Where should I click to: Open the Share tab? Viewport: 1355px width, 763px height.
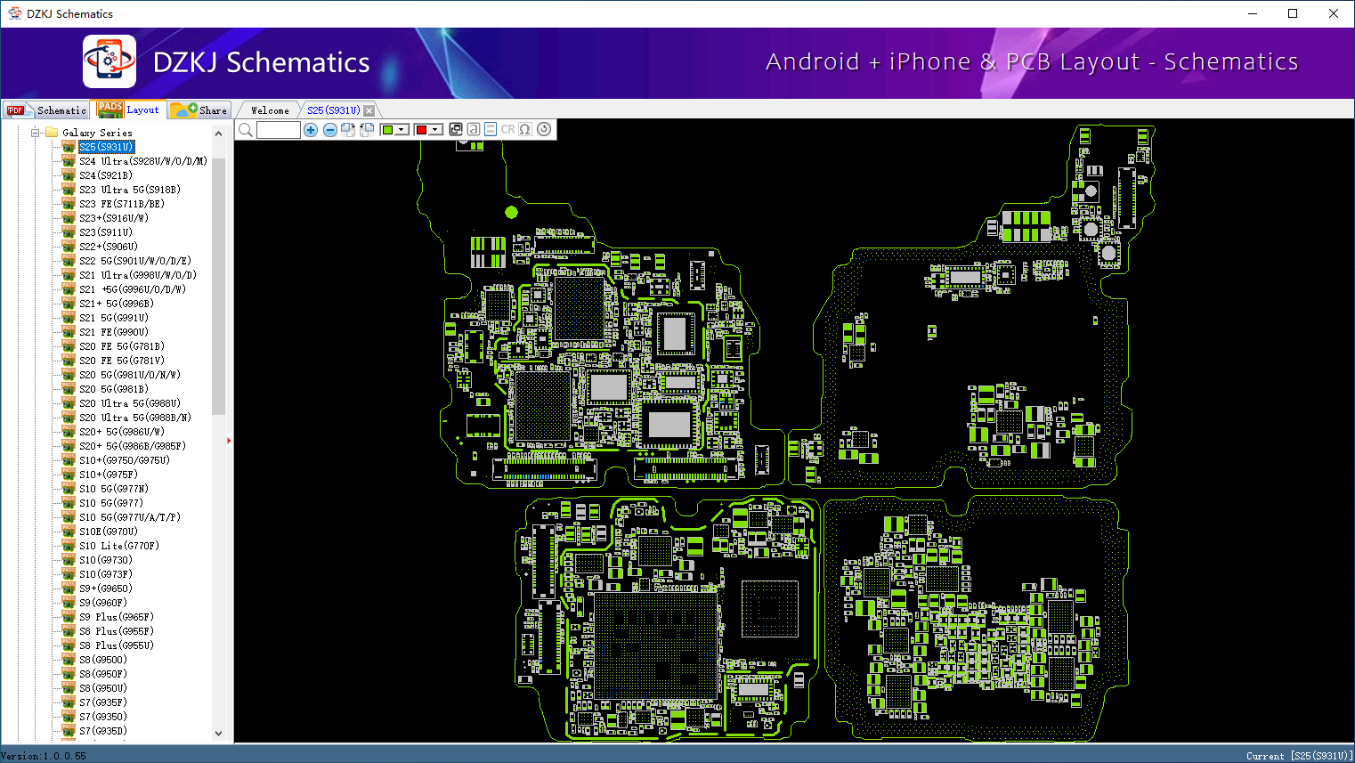[200, 110]
